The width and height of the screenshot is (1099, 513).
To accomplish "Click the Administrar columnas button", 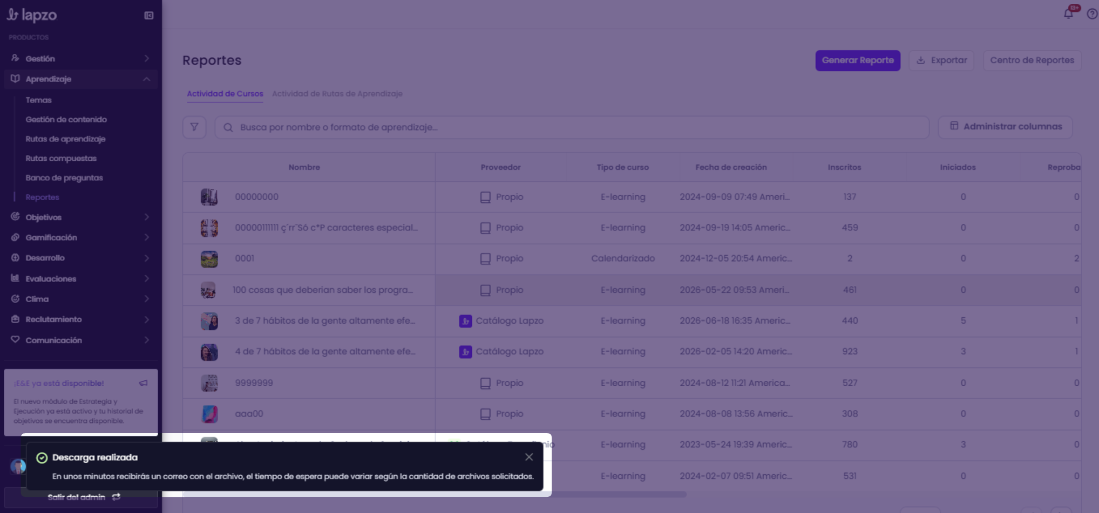I will pyautogui.click(x=1005, y=127).
